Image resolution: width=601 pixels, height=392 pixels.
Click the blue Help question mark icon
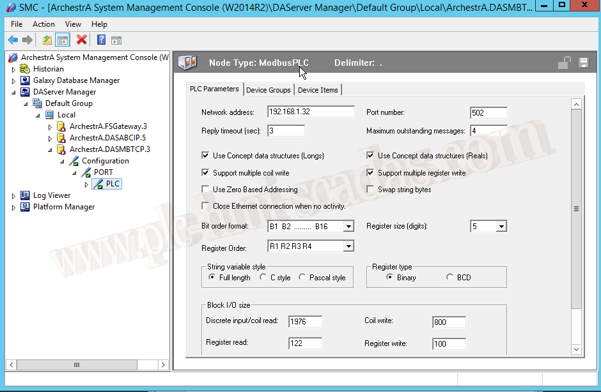(101, 40)
